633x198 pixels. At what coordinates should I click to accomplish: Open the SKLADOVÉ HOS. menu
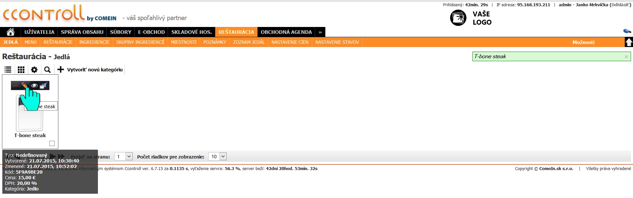click(191, 32)
